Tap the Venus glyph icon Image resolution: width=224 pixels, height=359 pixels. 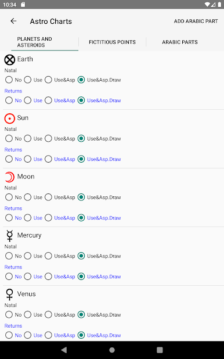(10, 295)
